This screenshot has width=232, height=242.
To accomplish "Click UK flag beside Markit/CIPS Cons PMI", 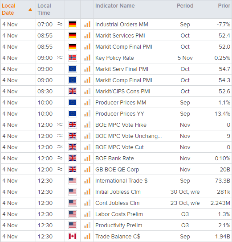I will [73, 92].
